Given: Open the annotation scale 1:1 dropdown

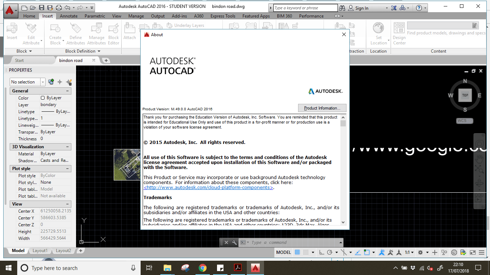Looking at the screenshot, I should (x=409, y=252).
